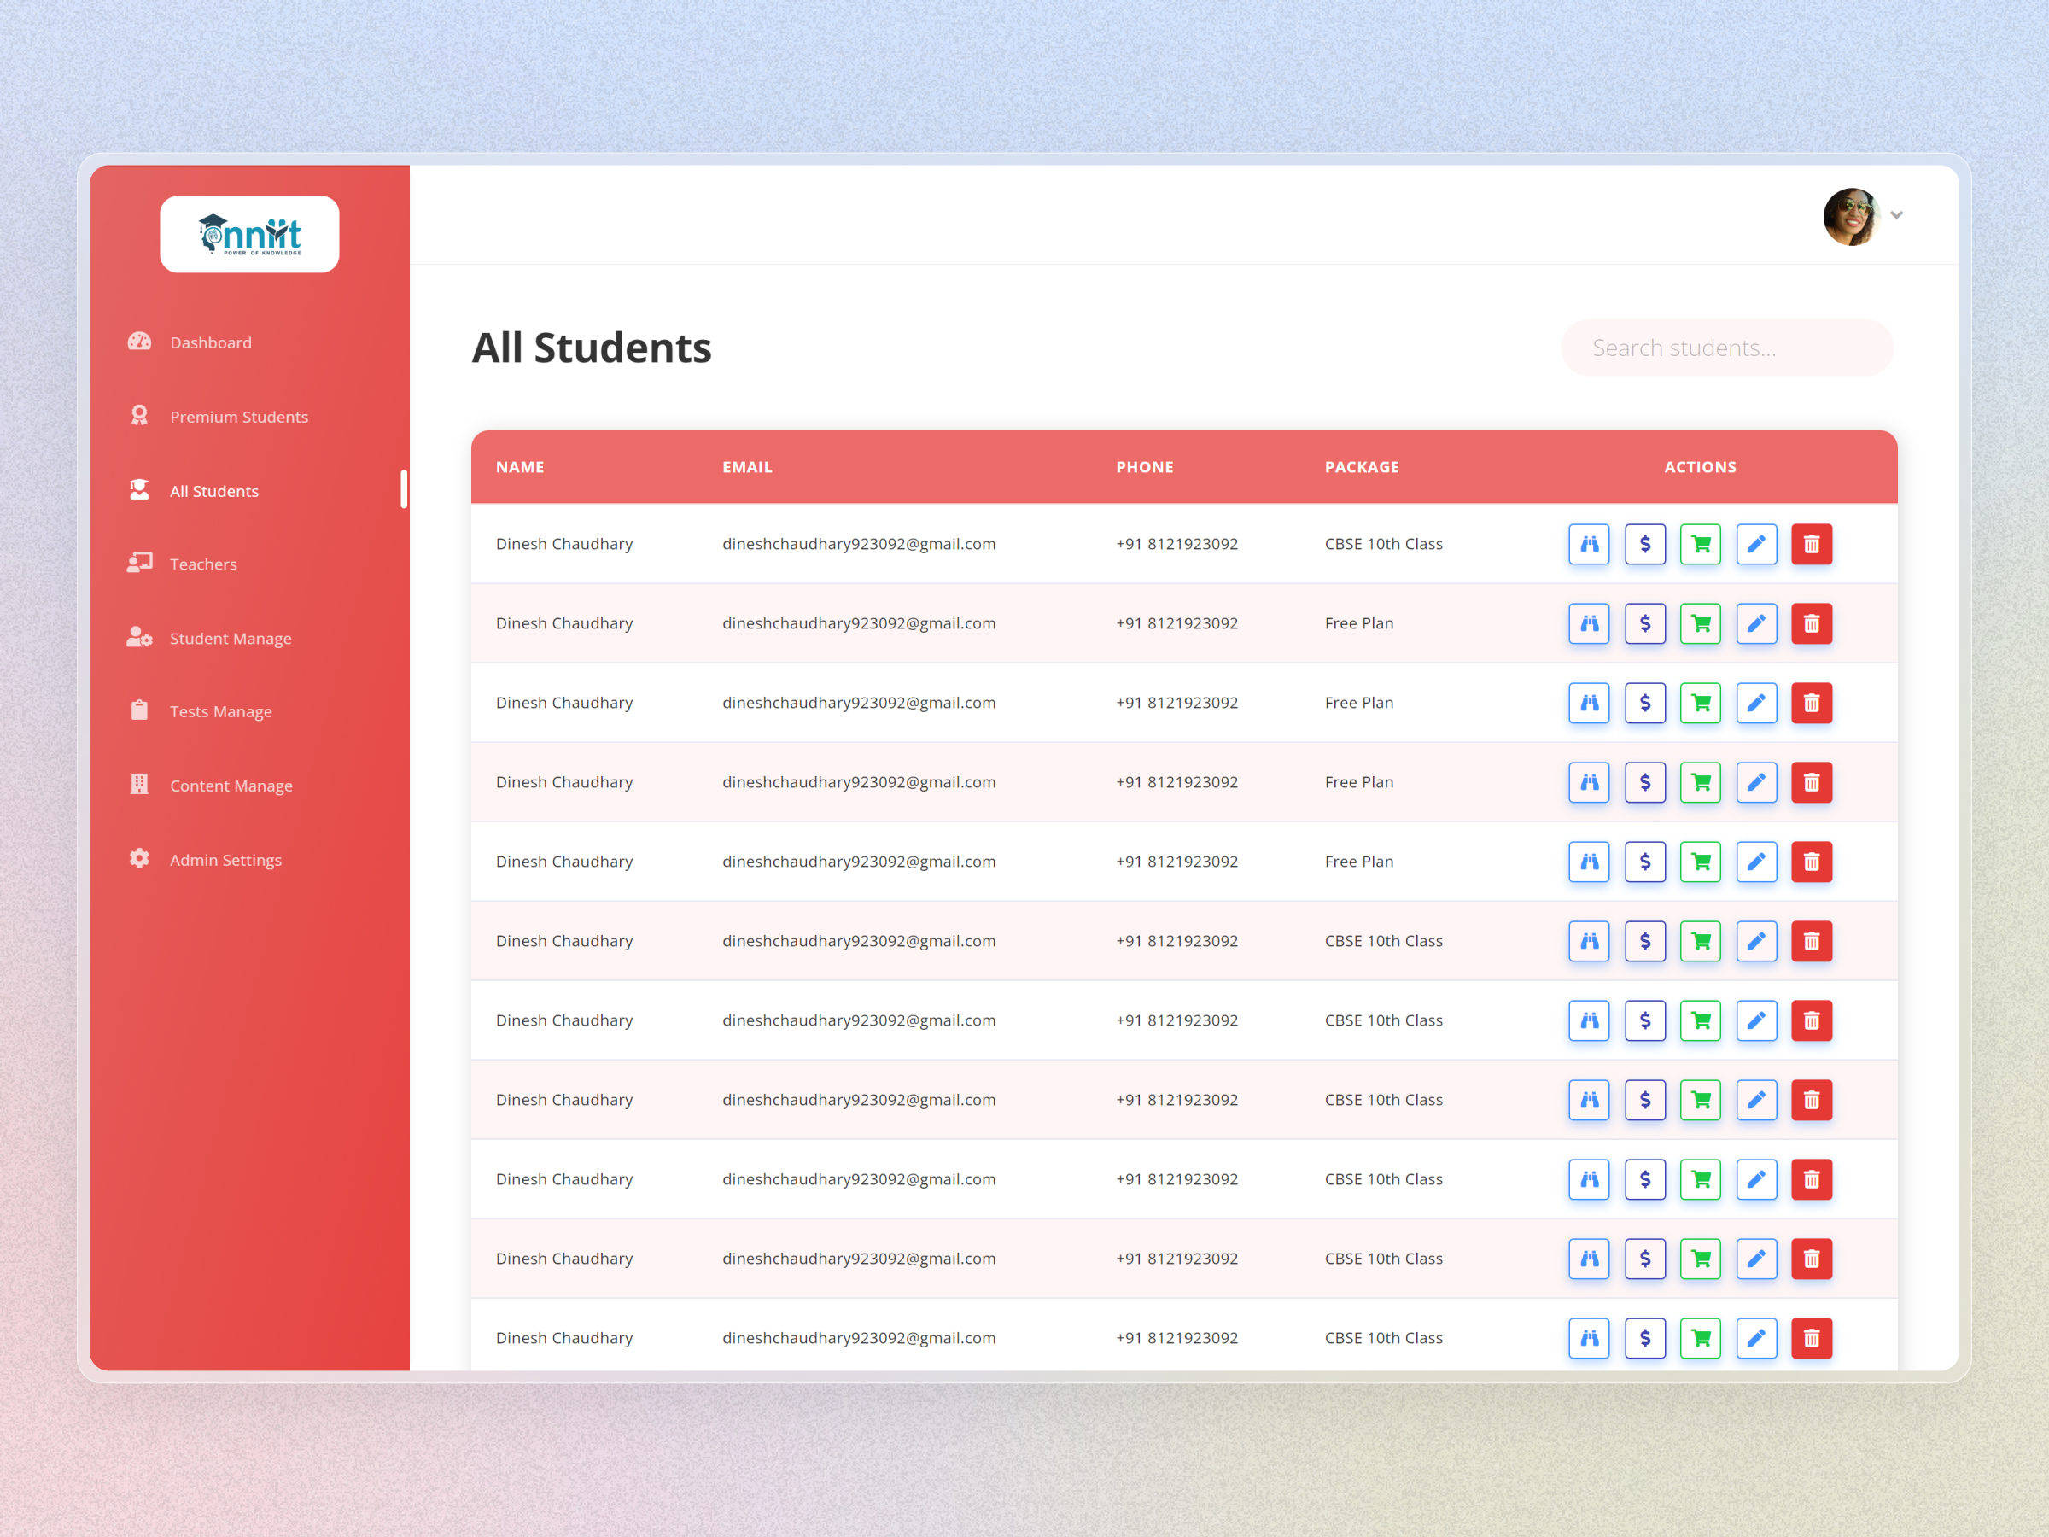Go to the Premium Students section
The height and width of the screenshot is (1537, 2049).
239,415
